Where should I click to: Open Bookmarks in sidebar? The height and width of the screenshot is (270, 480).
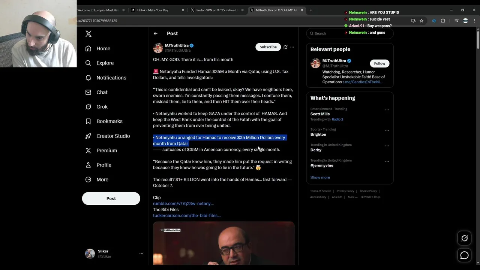click(103, 121)
